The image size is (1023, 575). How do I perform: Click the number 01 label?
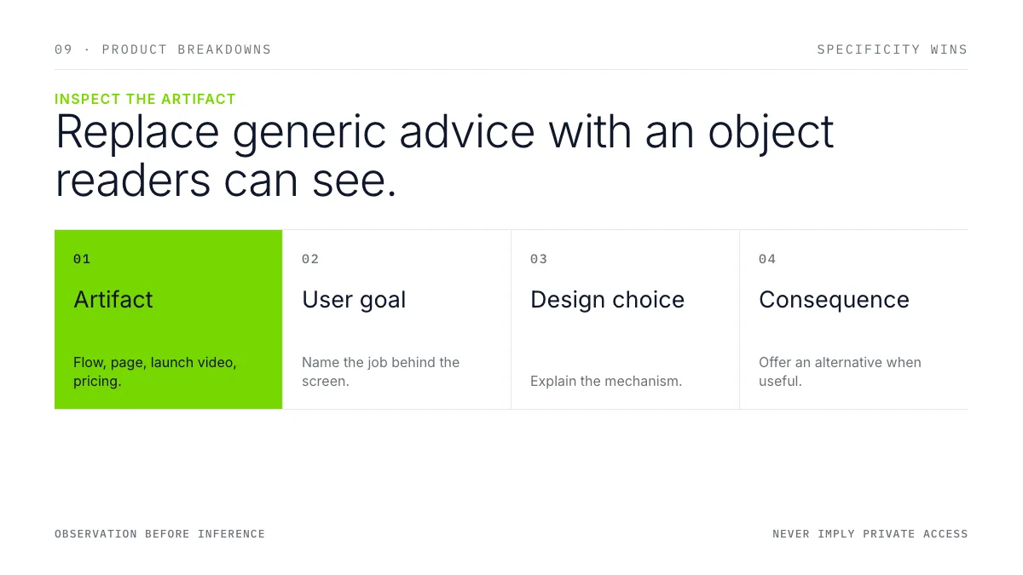point(82,259)
